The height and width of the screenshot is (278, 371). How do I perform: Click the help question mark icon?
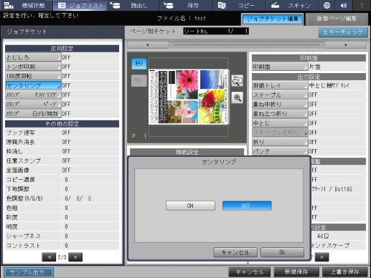pyautogui.click(x=362, y=5)
